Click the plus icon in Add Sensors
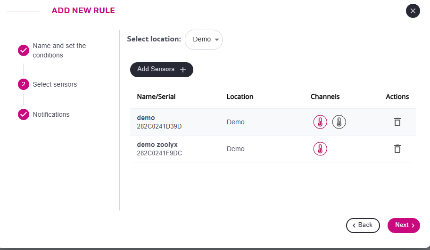Image resolution: width=430 pixels, height=250 pixels. [183, 70]
